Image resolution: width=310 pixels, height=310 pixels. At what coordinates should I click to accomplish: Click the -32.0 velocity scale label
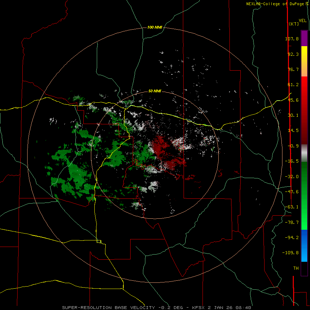click(292, 177)
